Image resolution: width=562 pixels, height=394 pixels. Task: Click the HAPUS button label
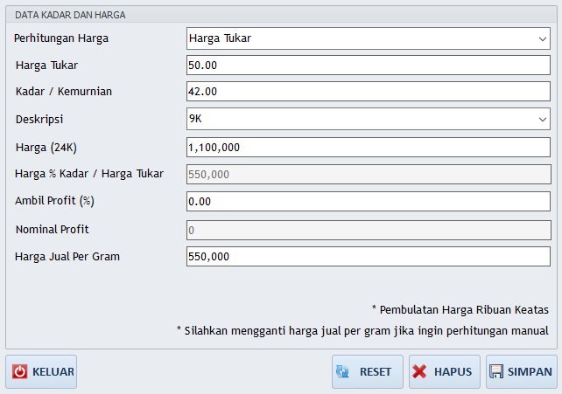[453, 372]
